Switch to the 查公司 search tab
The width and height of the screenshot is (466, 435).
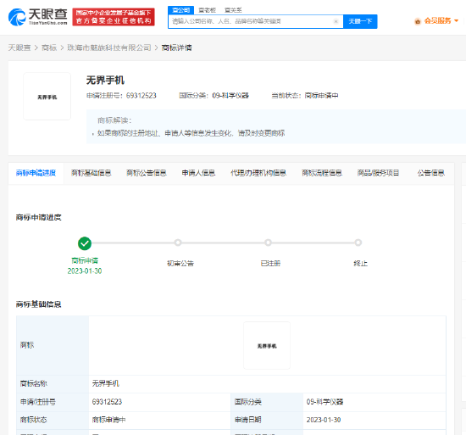[x=181, y=10]
